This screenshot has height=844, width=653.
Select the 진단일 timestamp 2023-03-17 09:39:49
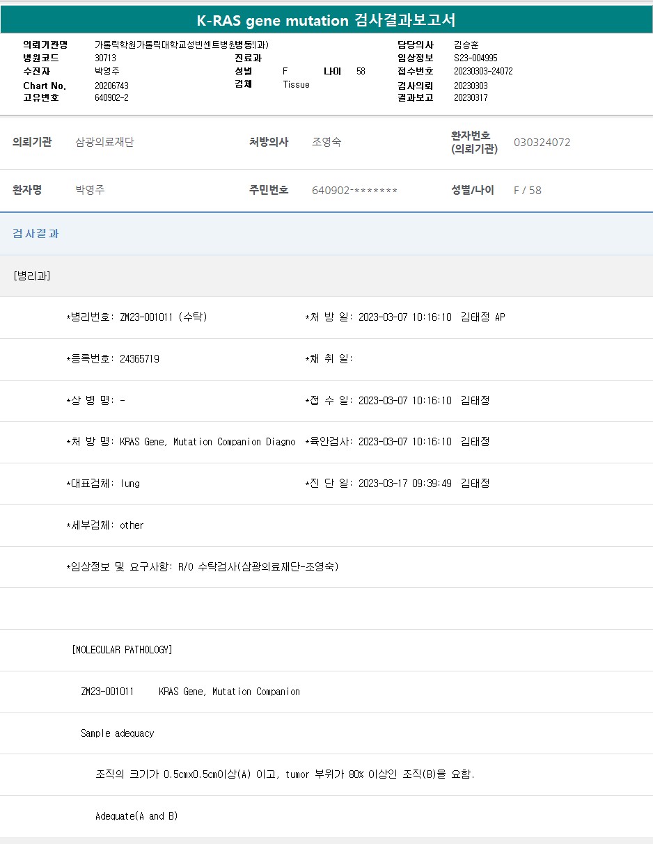pyautogui.click(x=404, y=484)
